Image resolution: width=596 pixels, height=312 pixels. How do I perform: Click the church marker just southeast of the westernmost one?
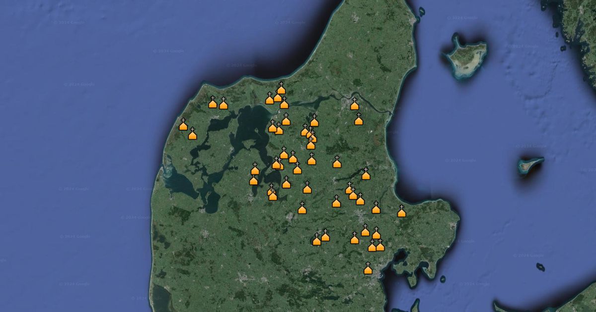[193, 134]
